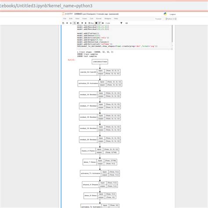Click the Run button in the toolbar
208x208 pixels.
(x=91, y=23)
